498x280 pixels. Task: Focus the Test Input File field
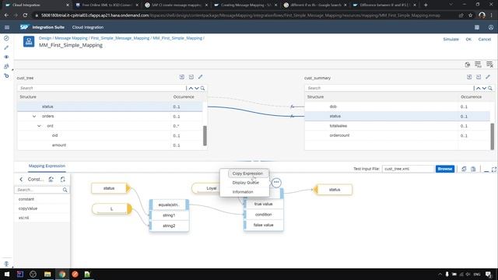point(408,169)
